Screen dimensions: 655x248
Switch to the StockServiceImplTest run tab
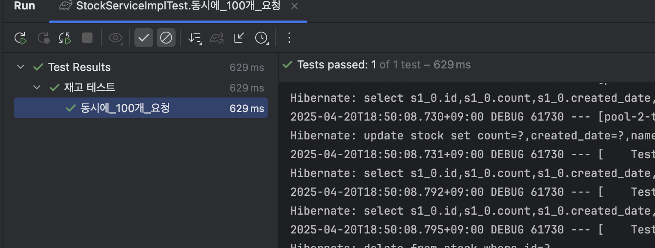coord(170,6)
